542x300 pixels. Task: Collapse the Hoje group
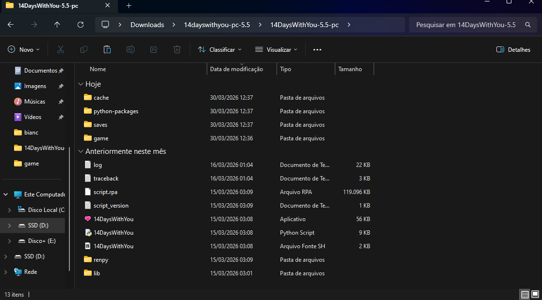click(x=81, y=84)
